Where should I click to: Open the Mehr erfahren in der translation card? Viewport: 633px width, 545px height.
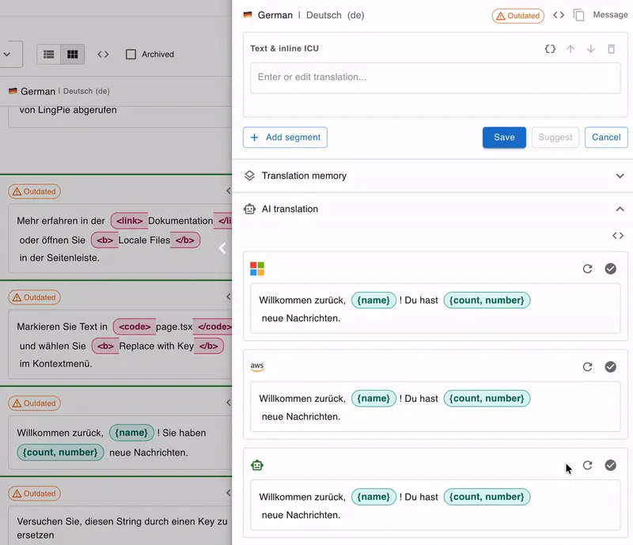point(120,239)
